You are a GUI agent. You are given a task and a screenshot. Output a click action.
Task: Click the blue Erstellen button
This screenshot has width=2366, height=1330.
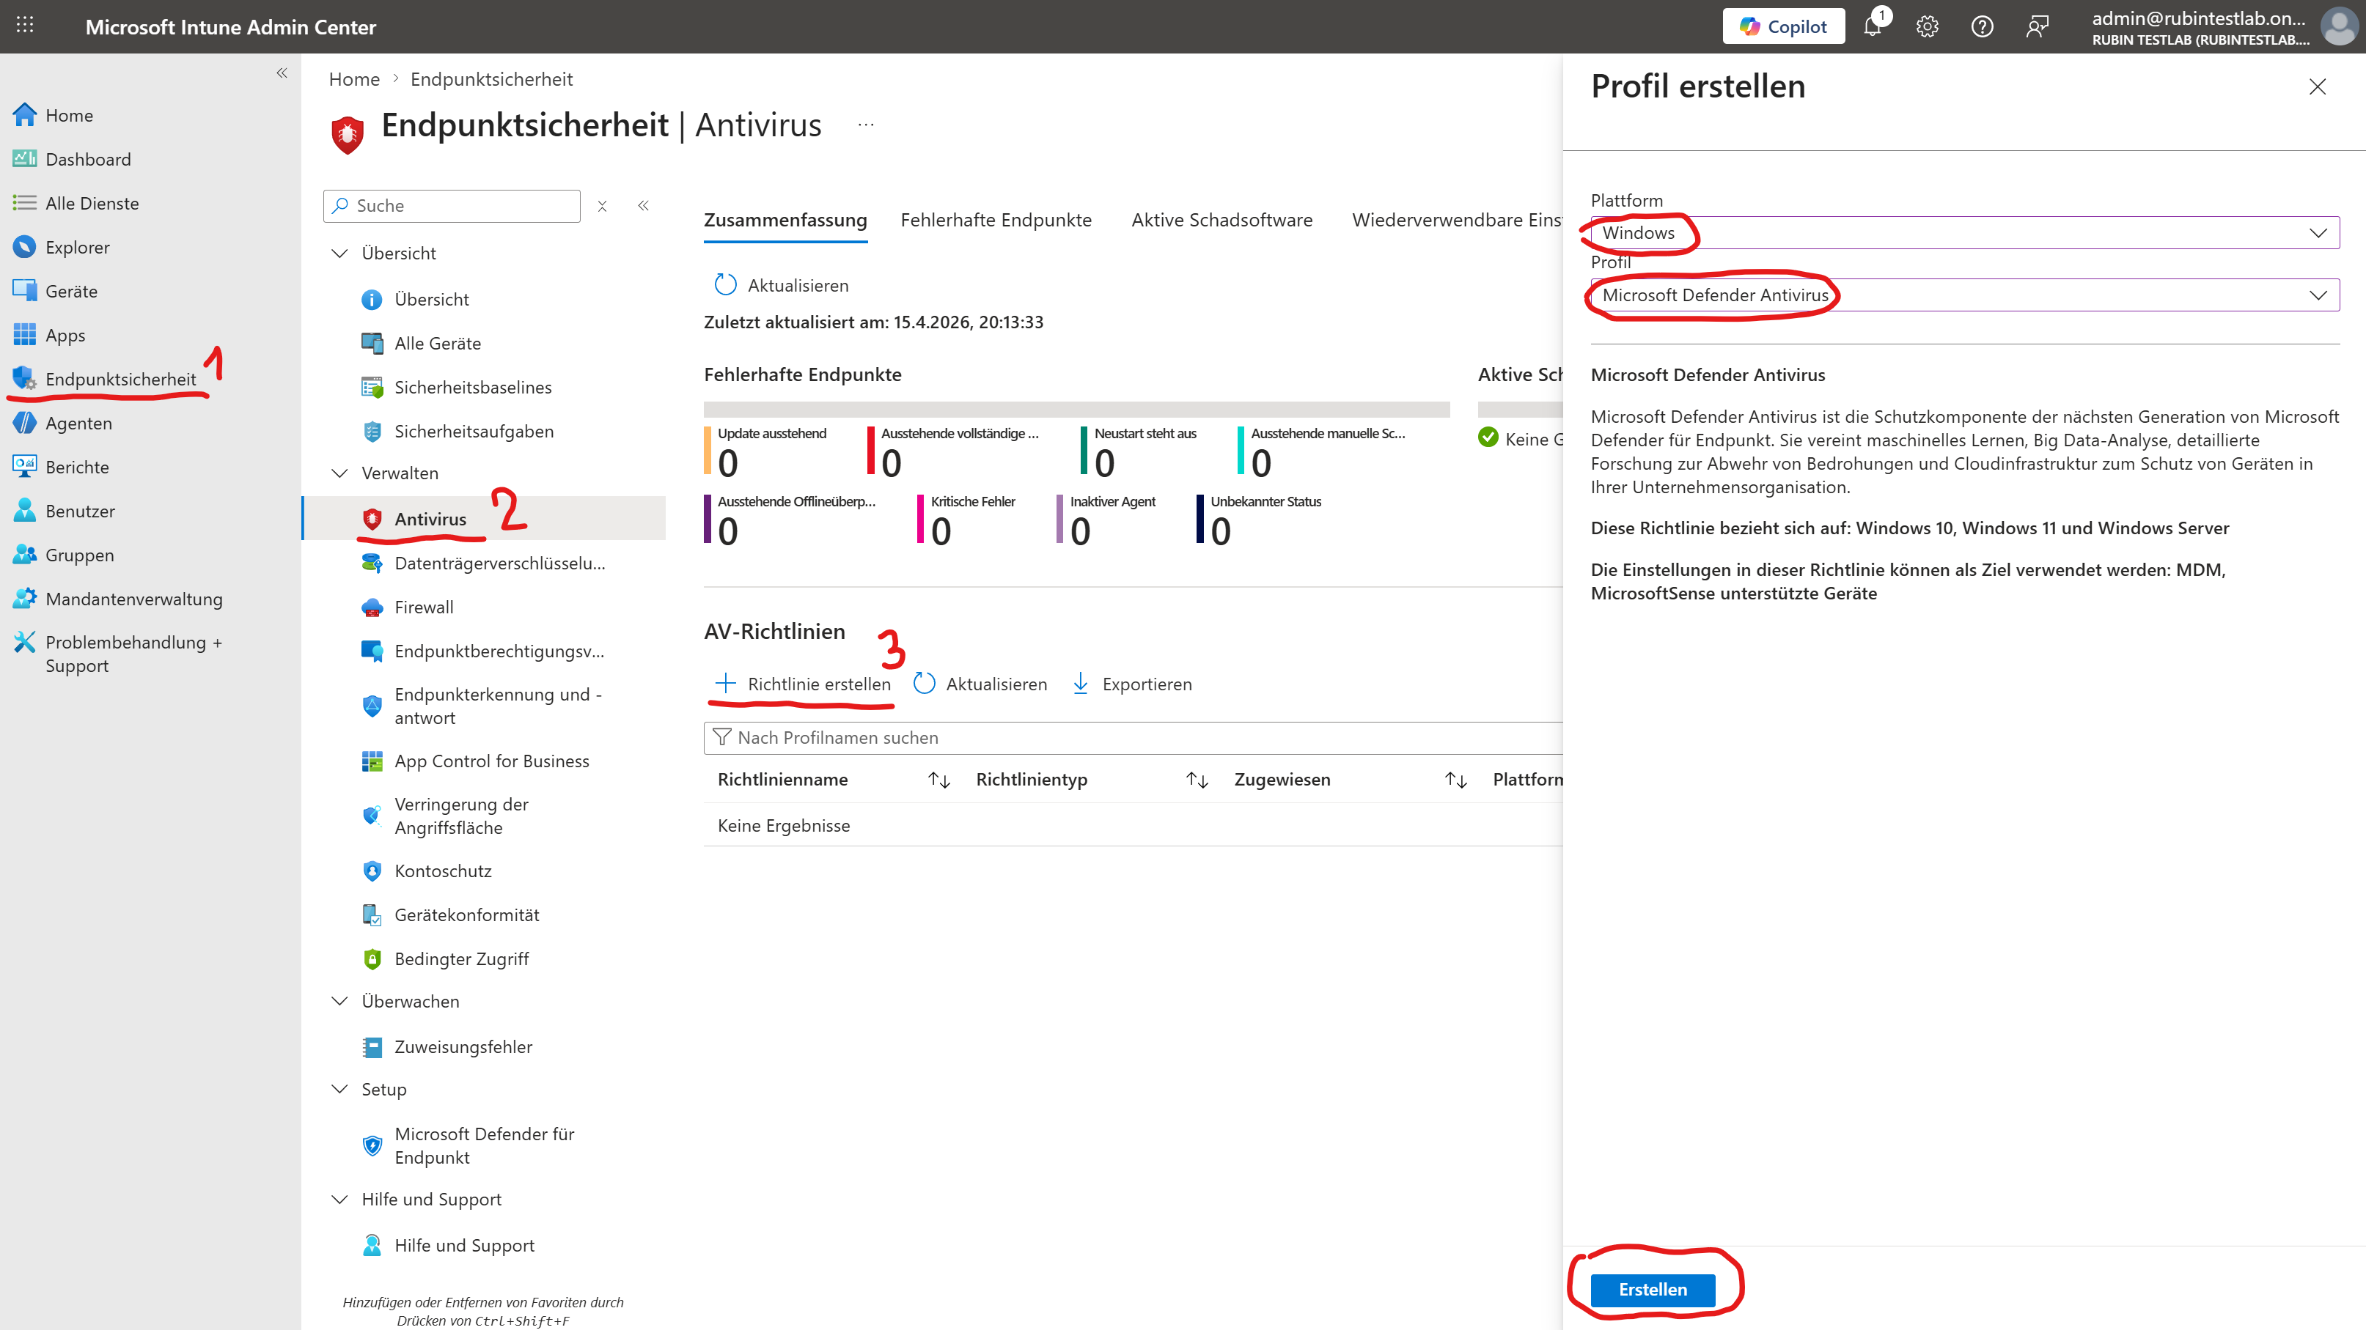[1653, 1290]
